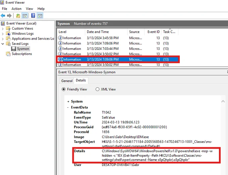Image resolution: width=228 pixels, height=175 pixels.
Task: Click the Sysmon saved log disk icon
Action: [13, 49]
